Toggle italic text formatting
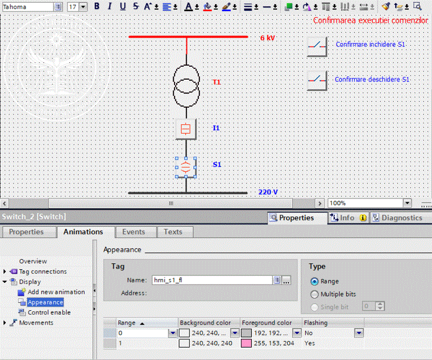 (x=110, y=6)
